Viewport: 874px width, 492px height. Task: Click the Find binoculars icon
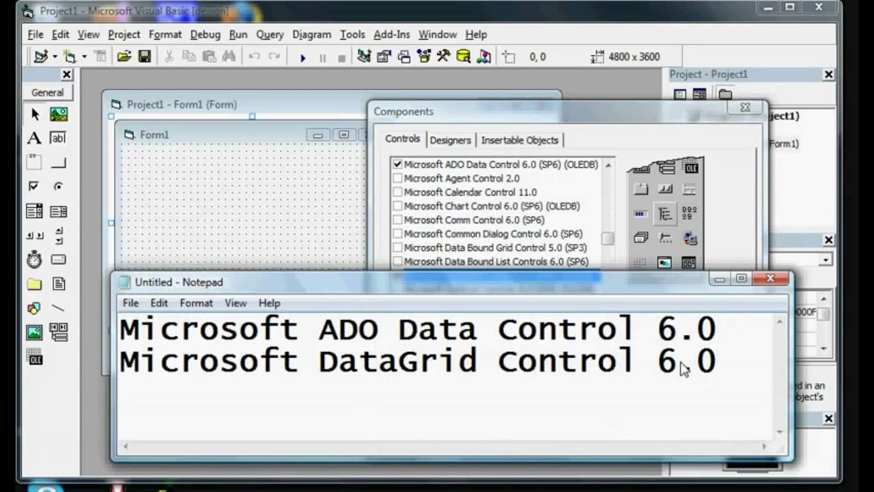coord(229,57)
